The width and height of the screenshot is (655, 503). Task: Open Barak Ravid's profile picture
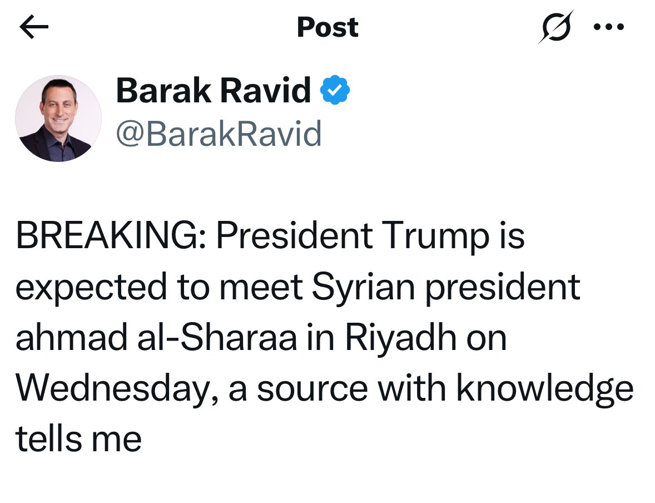pyautogui.click(x=58, y=118)
